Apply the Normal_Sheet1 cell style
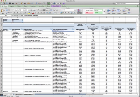This screenshot has height=97, width=140. [90, 10]
